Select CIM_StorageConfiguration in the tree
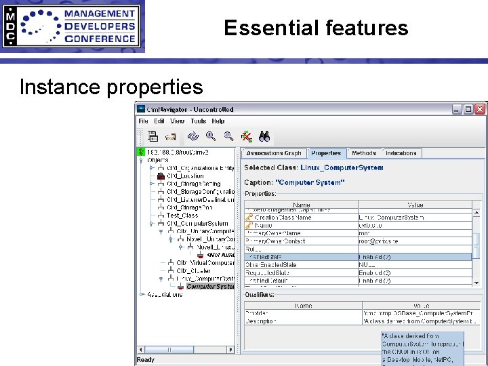Image resolution: width=488 pixels, height=366 pixels. click(201, 192)
